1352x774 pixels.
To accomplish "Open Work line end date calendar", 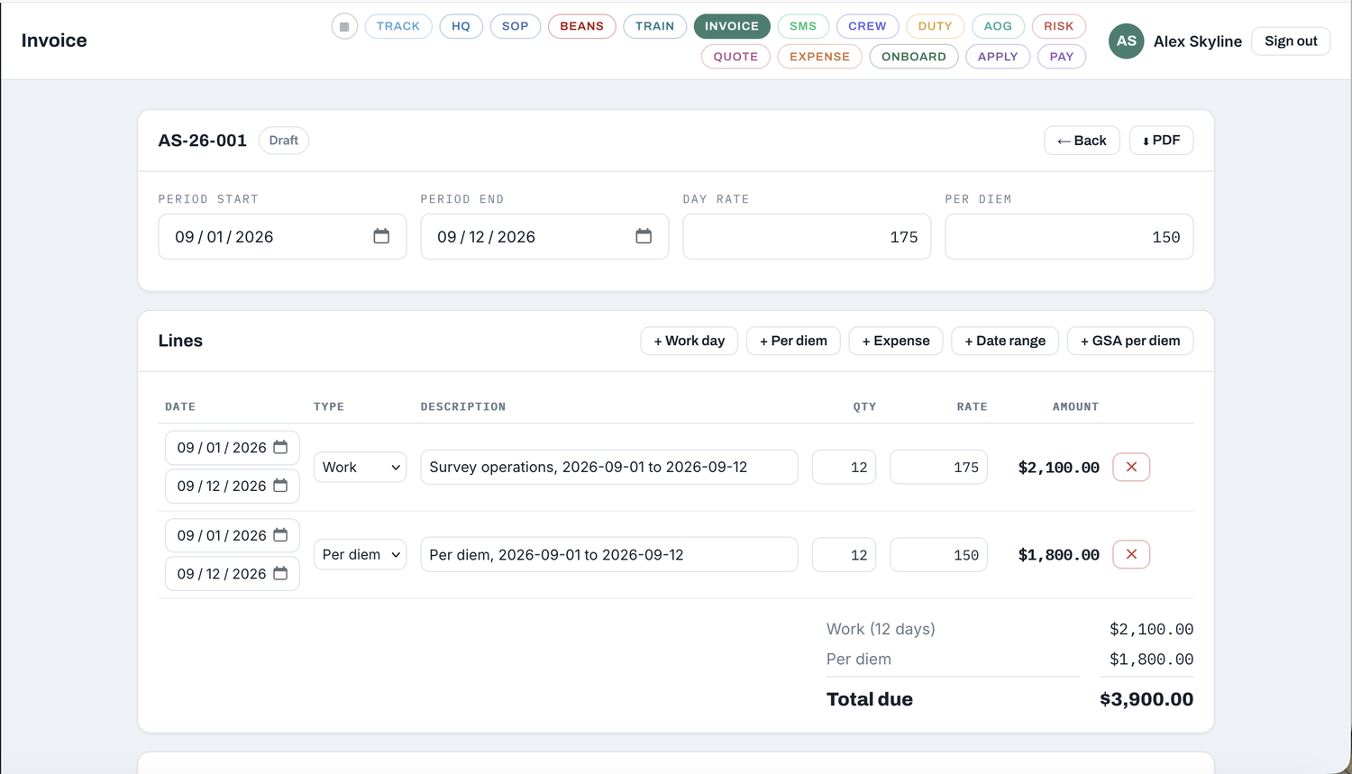I will 280,486.
